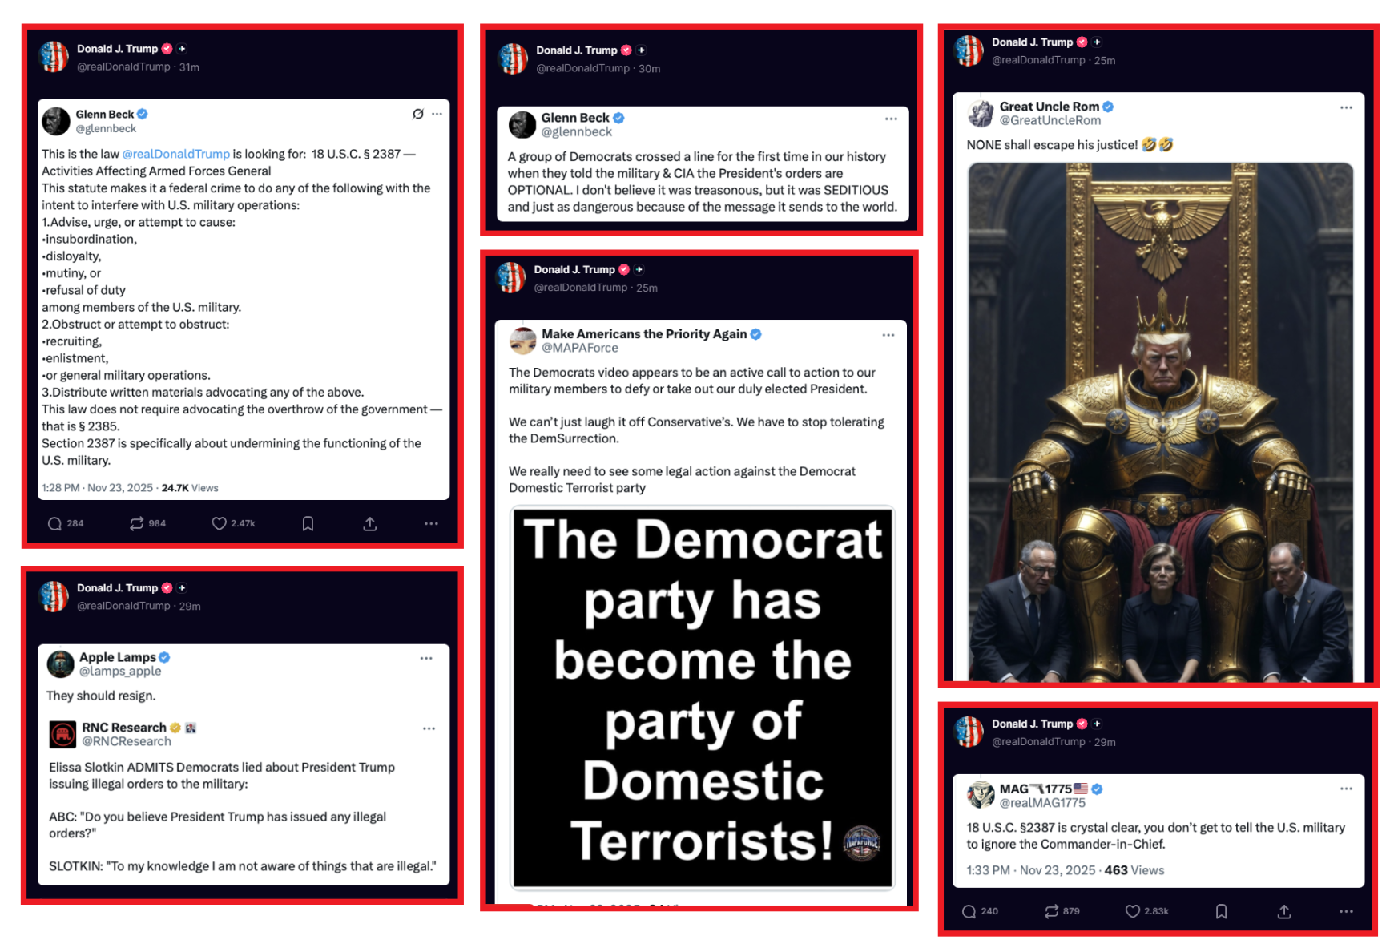Open the armored throne image

(1160, 422)
